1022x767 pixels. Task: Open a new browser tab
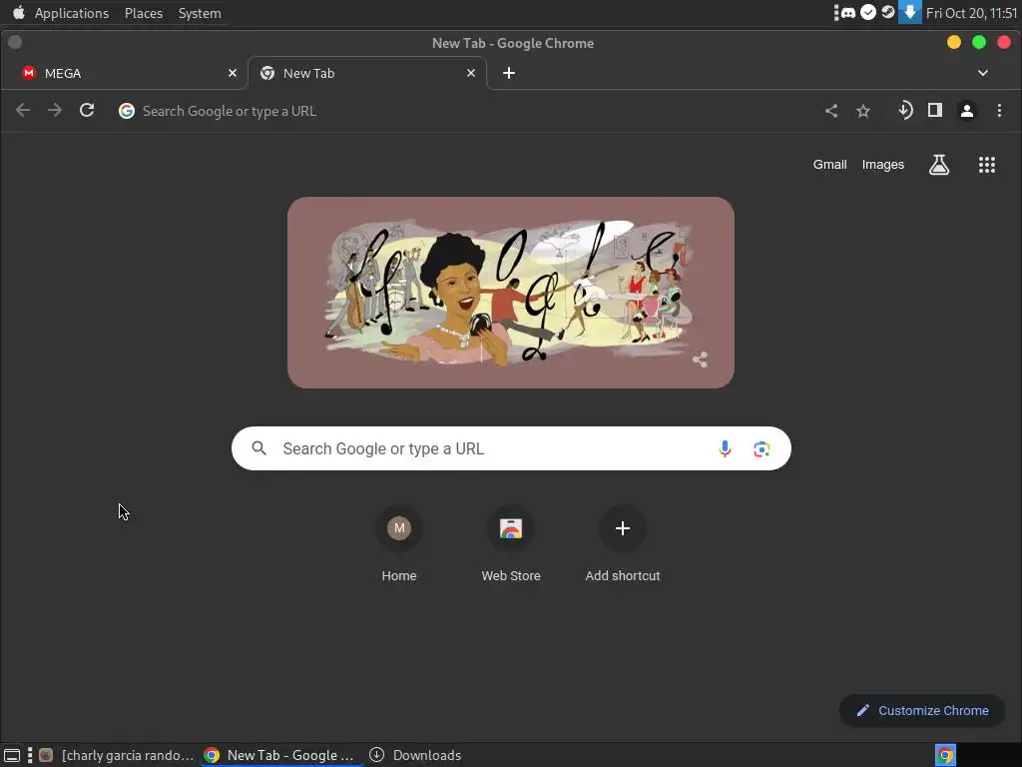coord(509,73)
